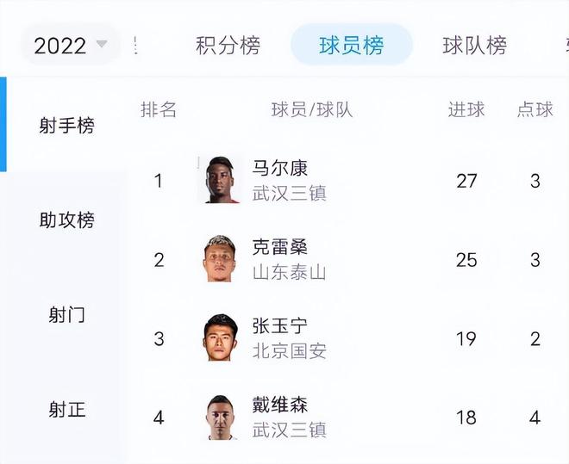Click the 排名 column header
The width and height of the screenshot is (569, 464).
click(x=159, y=109)
